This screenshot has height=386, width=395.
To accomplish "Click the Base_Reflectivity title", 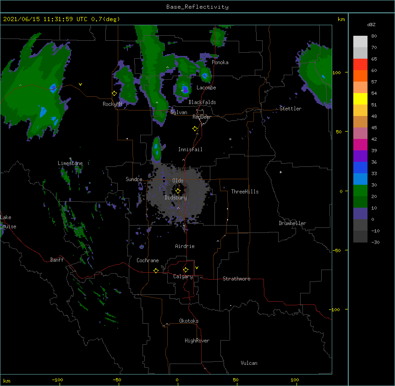I will tap(197, 7).
